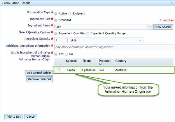Select No for animal or human origin
Viewport: 175px width, 122px height.
pyautogui.click(x=66, y=54)
